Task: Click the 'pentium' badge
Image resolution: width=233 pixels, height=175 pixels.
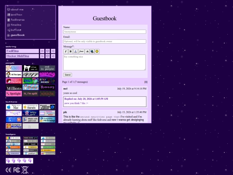Action: coord(31,153)
